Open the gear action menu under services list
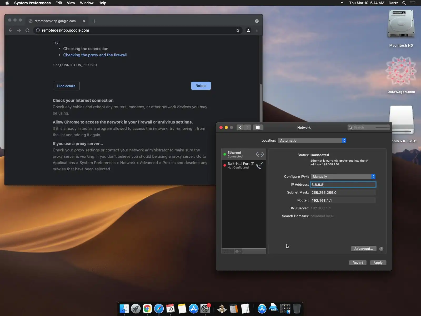This screenshot has height=316, width=421. tap(238, 251)
